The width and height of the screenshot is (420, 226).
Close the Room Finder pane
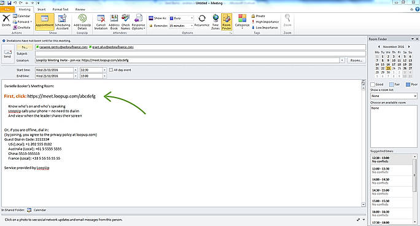[x=417, y=39]
